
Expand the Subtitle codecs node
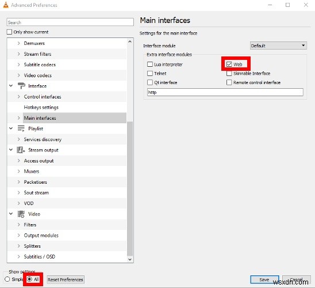coord(19,65)
